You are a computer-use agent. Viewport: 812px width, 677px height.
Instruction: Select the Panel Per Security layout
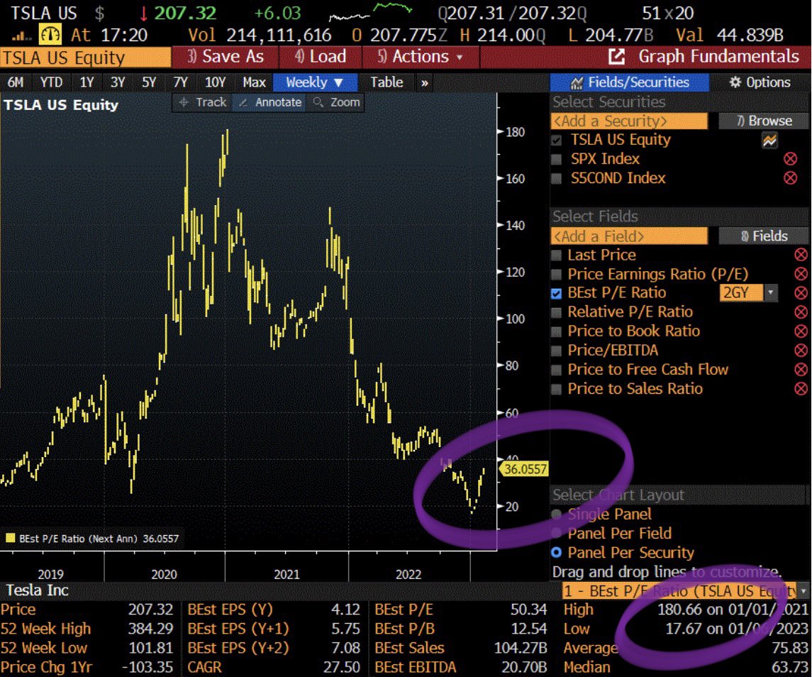tap(557, 553)
